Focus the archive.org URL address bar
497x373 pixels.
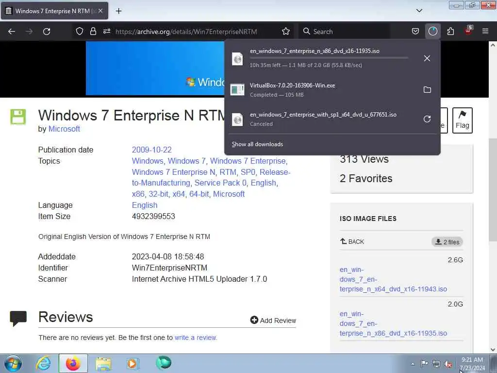click(186, 32)
